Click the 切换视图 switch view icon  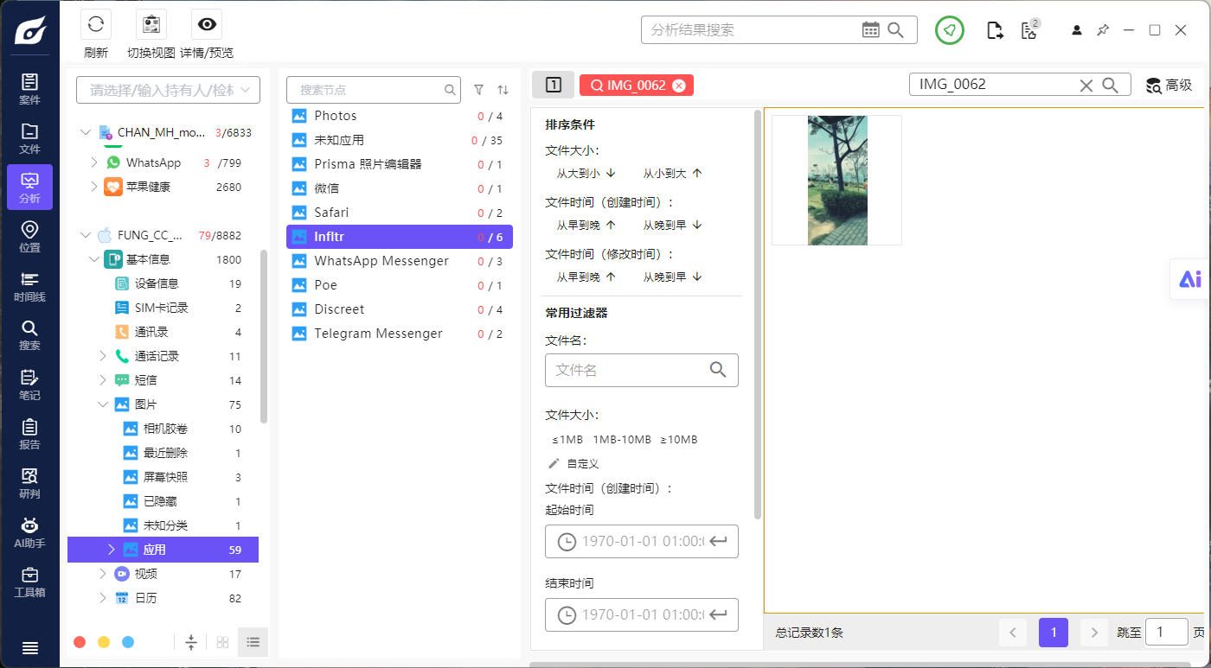[151, 24]
